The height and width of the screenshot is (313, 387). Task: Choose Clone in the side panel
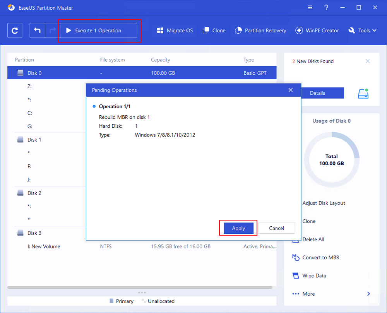[309, 221]
